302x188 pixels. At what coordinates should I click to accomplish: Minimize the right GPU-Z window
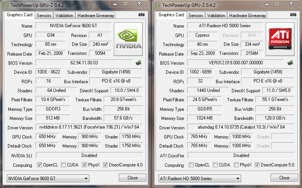click(267, 3)
